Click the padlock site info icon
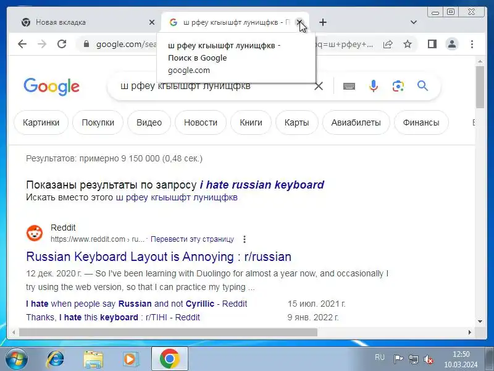The width and height of the screenshot is (494, 371). [86, 44]
